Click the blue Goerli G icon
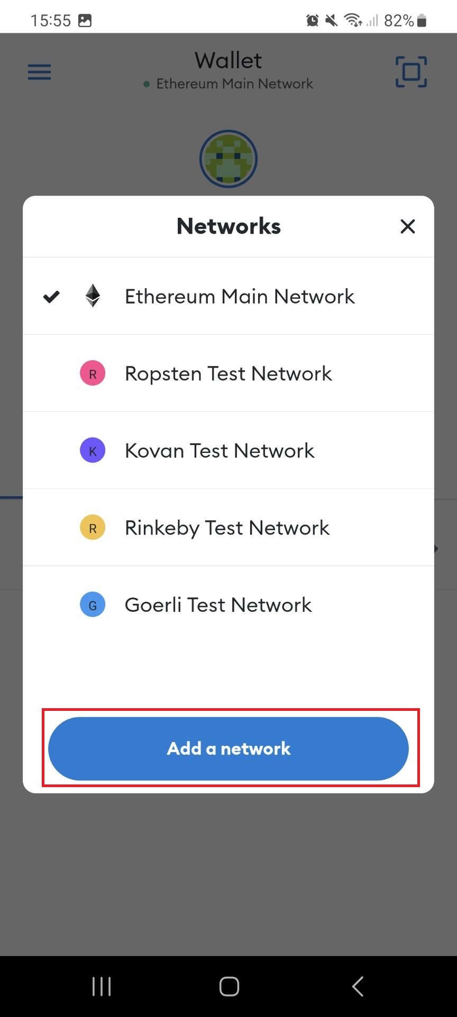The height and width of the screenshot is (1017, 457). [93, 605]
